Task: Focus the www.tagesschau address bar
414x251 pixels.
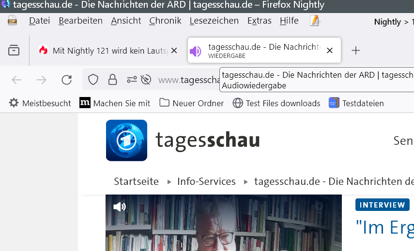Action: [189, 80]
